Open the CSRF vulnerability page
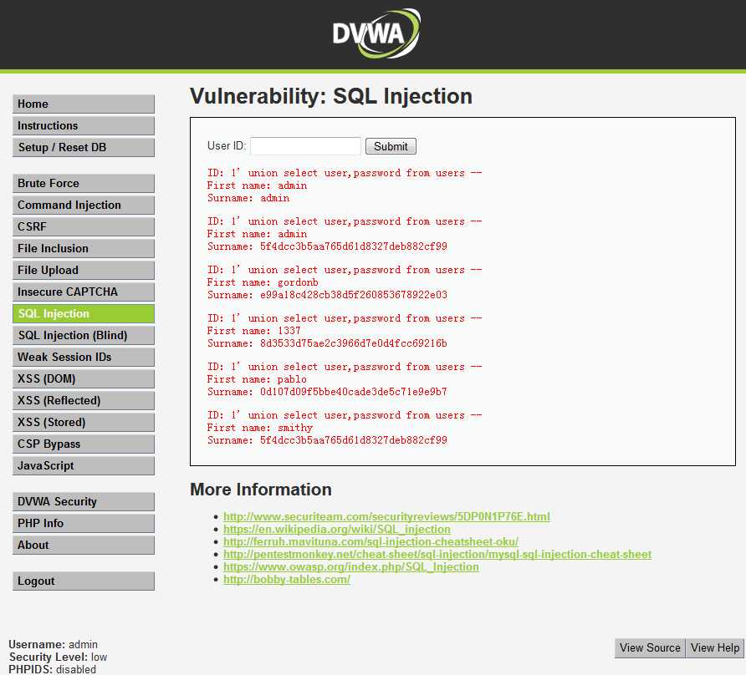The image size is (746, 675). [x=84, y=226]
